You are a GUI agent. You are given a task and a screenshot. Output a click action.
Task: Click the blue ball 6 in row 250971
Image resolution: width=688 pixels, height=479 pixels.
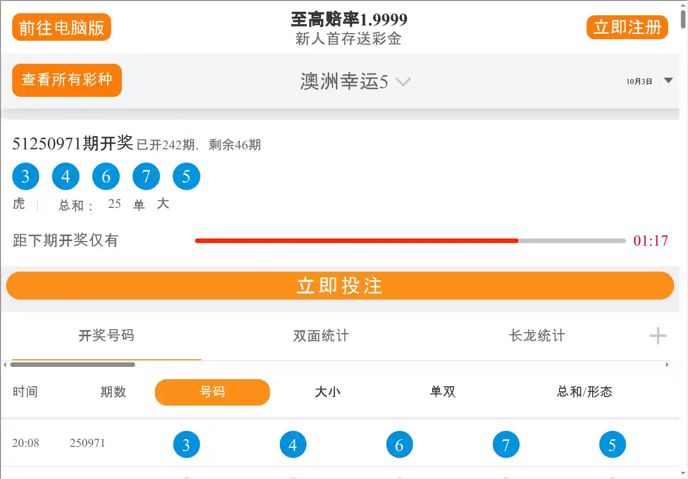[399, 444]
